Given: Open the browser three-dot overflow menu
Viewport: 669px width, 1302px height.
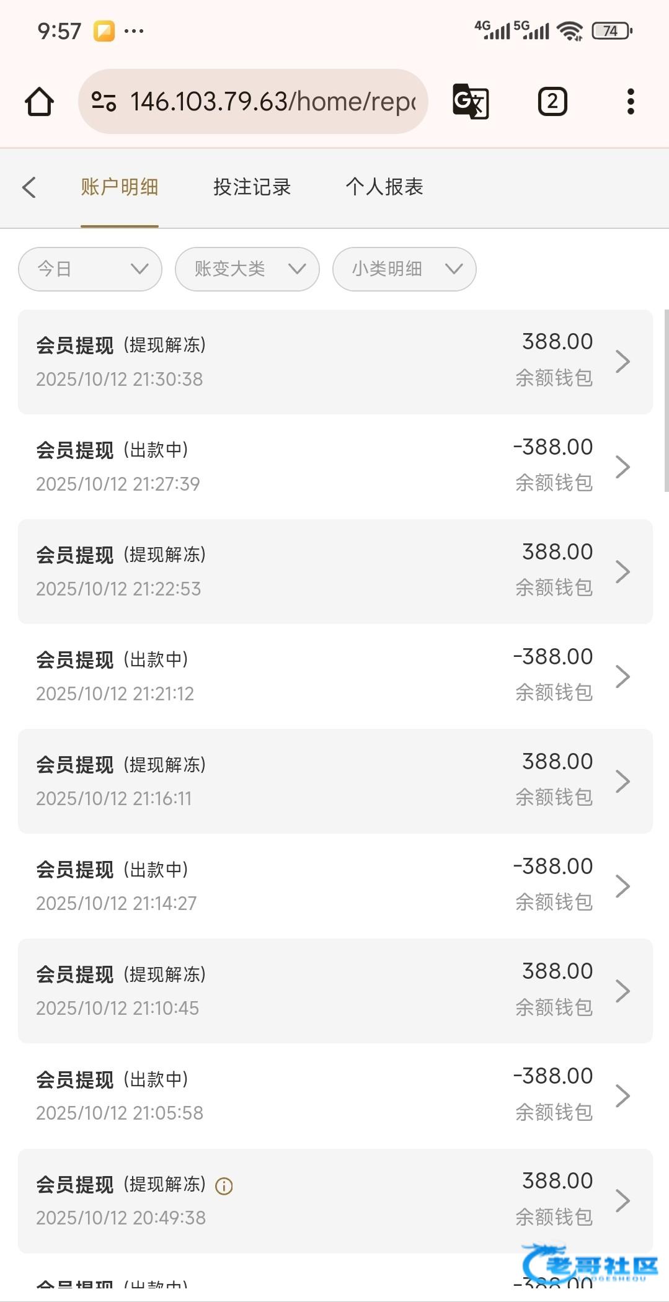Looking at the screenshot, I should [630, 102].
